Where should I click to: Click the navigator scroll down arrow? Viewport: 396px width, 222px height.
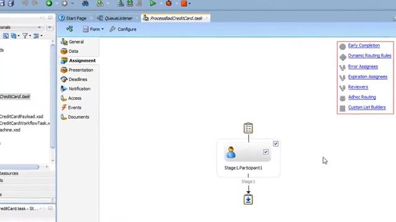click(x=53, y=160)
